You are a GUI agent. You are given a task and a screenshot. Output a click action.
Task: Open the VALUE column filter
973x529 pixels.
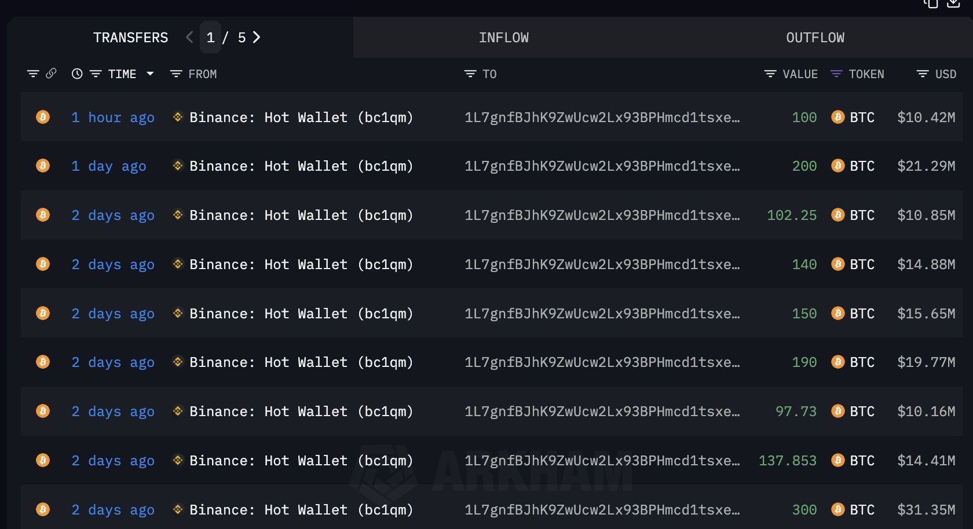tap(770, 74)
